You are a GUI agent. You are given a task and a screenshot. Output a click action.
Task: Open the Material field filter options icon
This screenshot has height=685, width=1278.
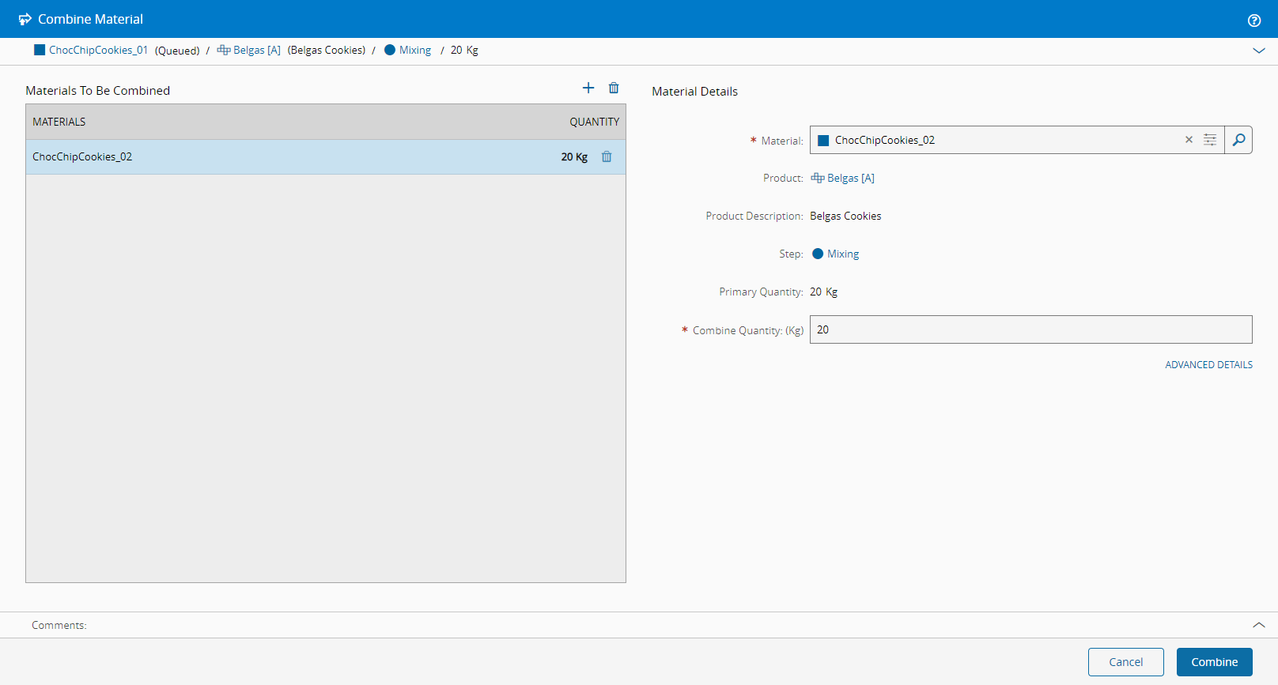click(1210, 140)
